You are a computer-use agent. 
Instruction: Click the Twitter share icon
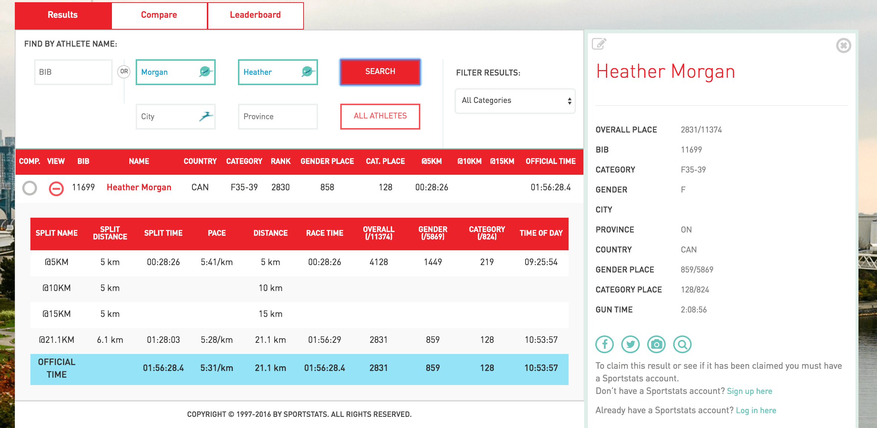point(630,344)
